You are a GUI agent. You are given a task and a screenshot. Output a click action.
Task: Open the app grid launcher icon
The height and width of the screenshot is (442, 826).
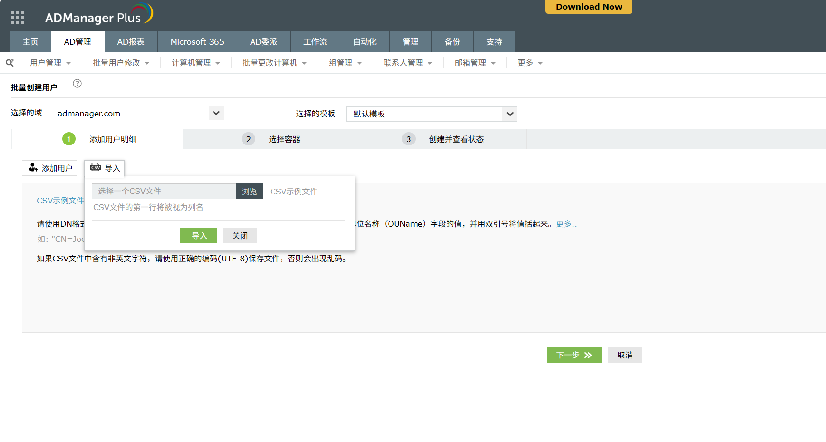pos(17,18)
